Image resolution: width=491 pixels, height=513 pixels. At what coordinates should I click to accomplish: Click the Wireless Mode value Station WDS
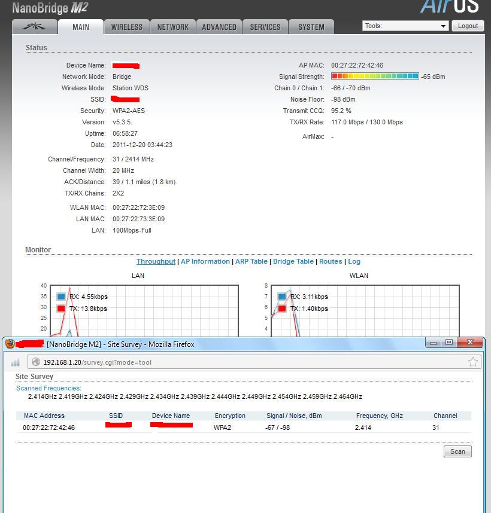coord(131,88)
